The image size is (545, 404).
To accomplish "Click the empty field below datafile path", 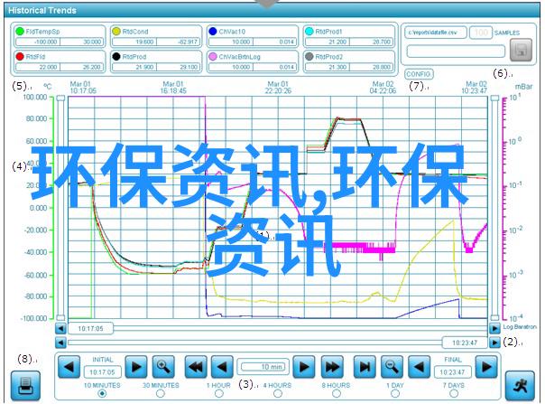I will [456, 52].
